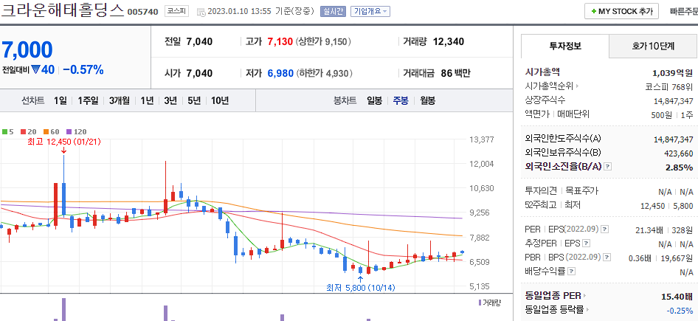
Task: Click help icon next to PER EPS(2022.09)
Action: pyautogui.click(x=604, y=229)
